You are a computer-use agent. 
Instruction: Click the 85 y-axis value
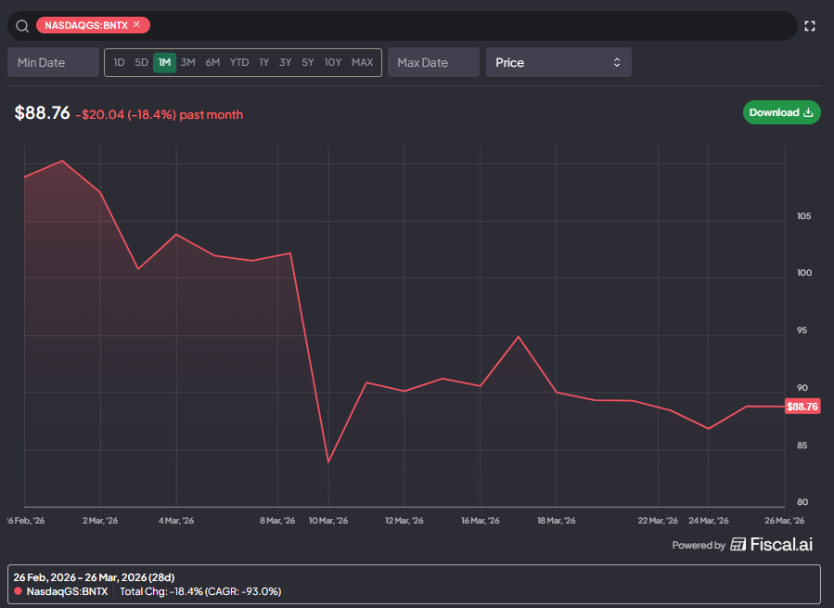click(802, 446)
